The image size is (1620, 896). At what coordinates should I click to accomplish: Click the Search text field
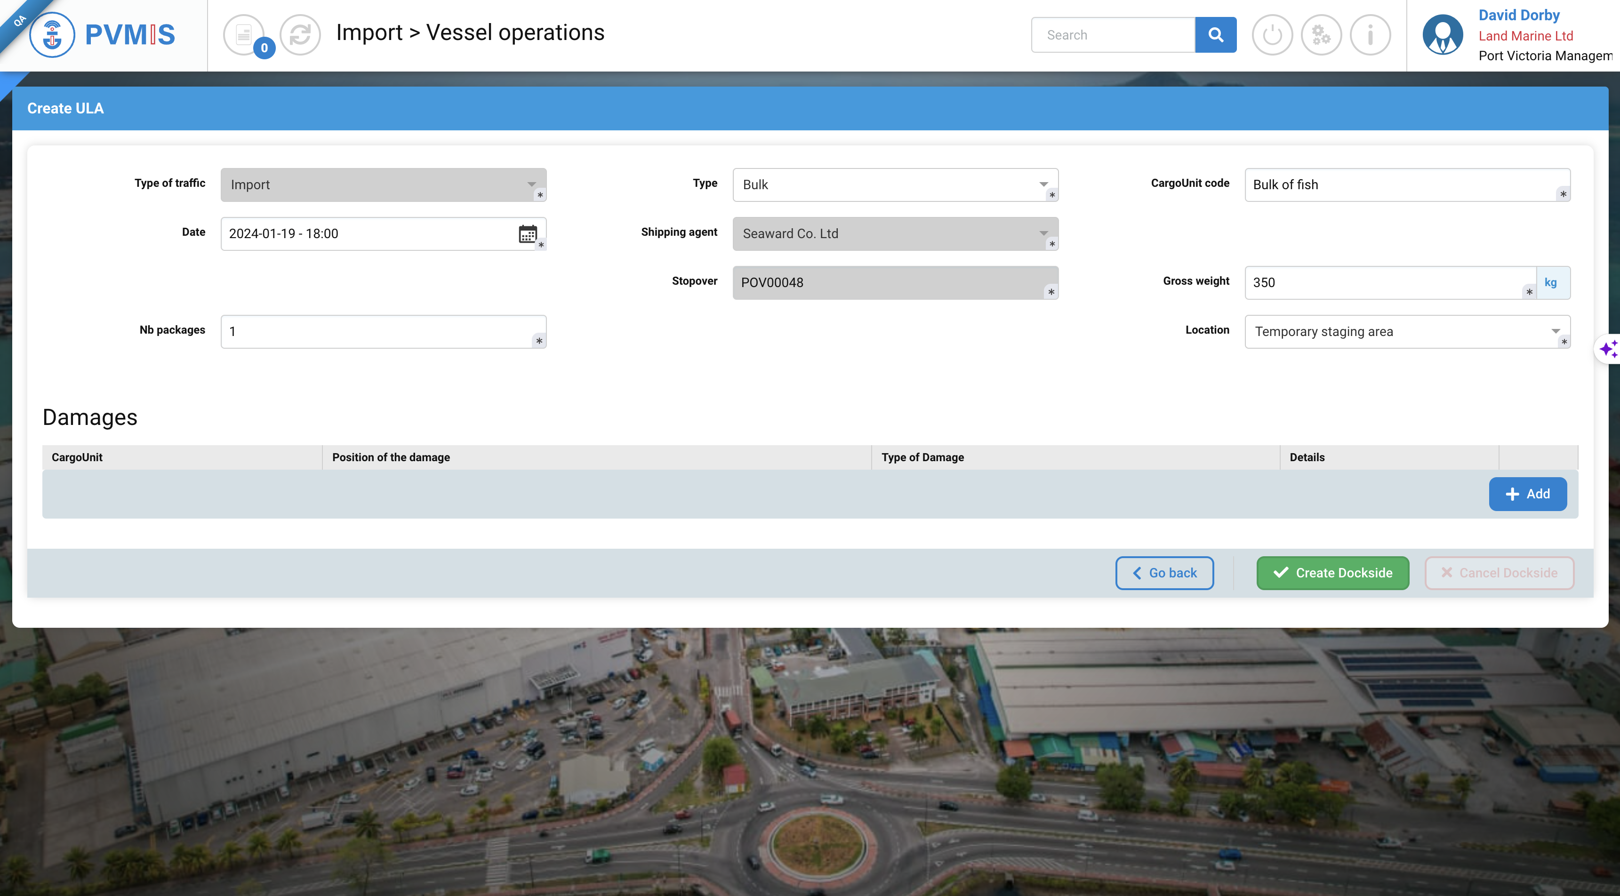coord(1113,34)
